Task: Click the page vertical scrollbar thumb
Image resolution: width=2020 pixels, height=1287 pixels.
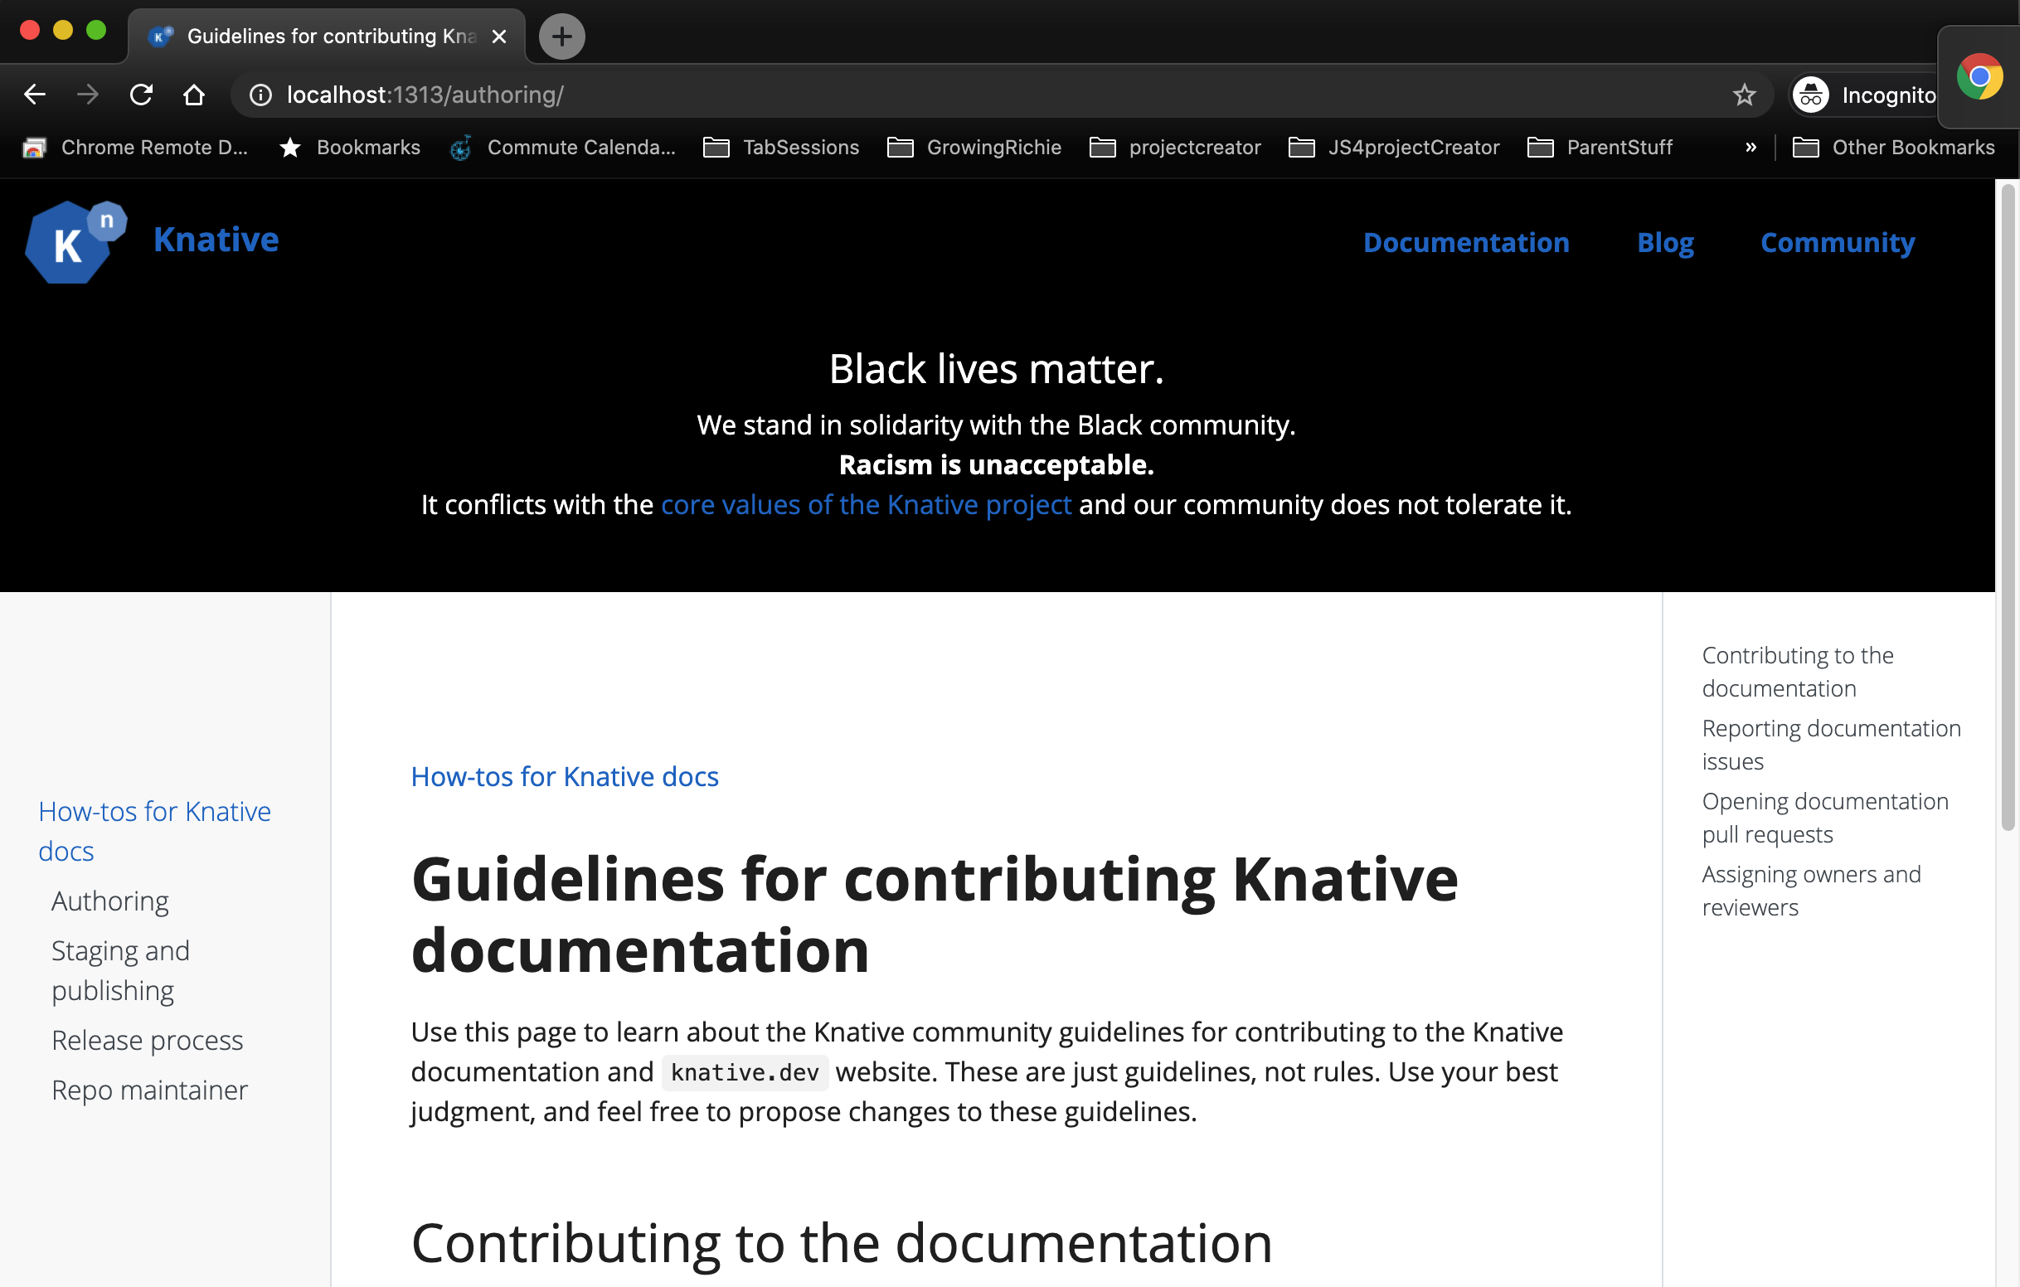Action: tap(2008, 508)
